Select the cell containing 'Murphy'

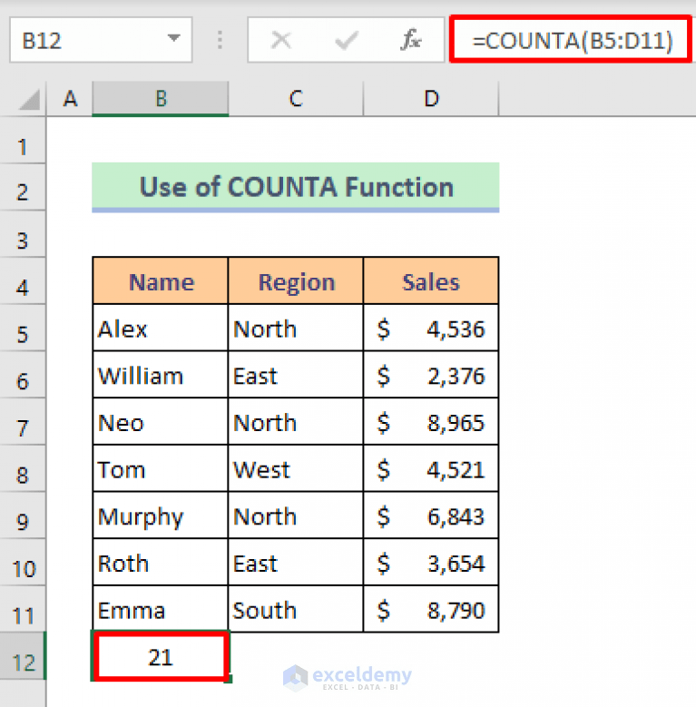click(x=161, y=516)
